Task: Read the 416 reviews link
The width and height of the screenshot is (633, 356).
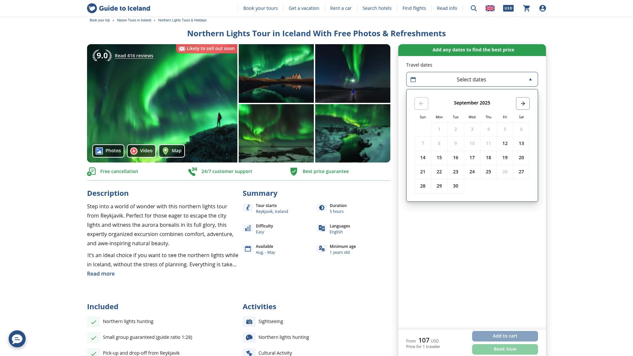Action: point(134,56)
